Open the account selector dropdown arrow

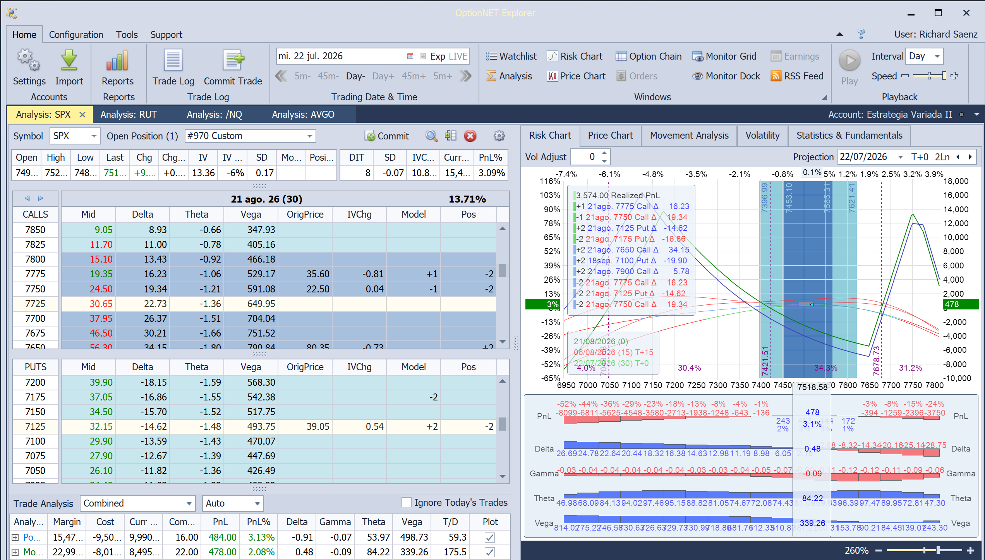click(x=976, y=115)
